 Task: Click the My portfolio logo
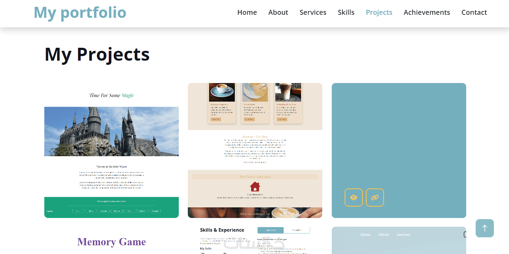(x=80, y=13)
